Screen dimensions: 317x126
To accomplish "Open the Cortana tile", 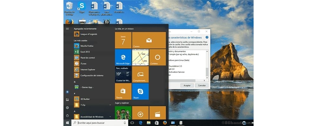I will [x=158, y=57].
